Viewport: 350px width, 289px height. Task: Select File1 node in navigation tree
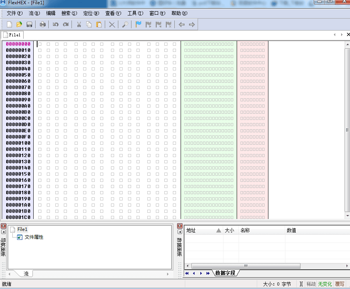[x=22, y=229]
